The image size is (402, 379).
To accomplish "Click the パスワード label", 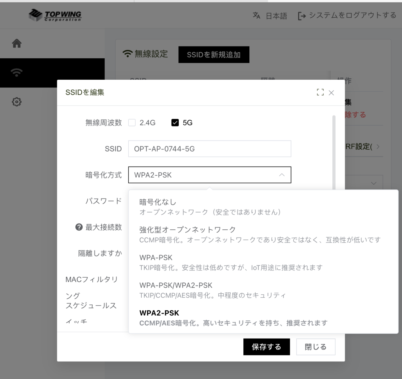I will tap(104, 201).
